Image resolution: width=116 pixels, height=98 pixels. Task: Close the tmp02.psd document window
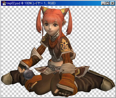point(112,3)
